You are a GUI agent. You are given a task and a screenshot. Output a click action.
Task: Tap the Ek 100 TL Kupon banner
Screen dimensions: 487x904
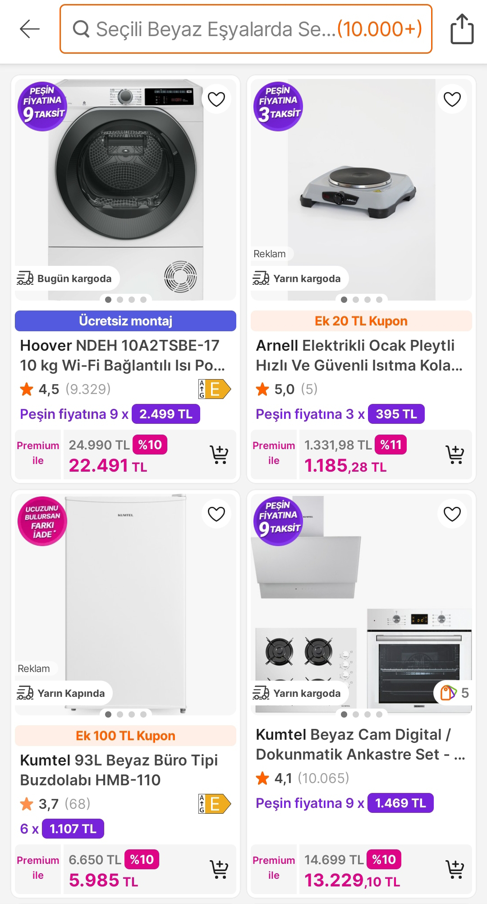[x=125, y=736]
